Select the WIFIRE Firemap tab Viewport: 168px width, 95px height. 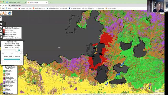[37, 2]
